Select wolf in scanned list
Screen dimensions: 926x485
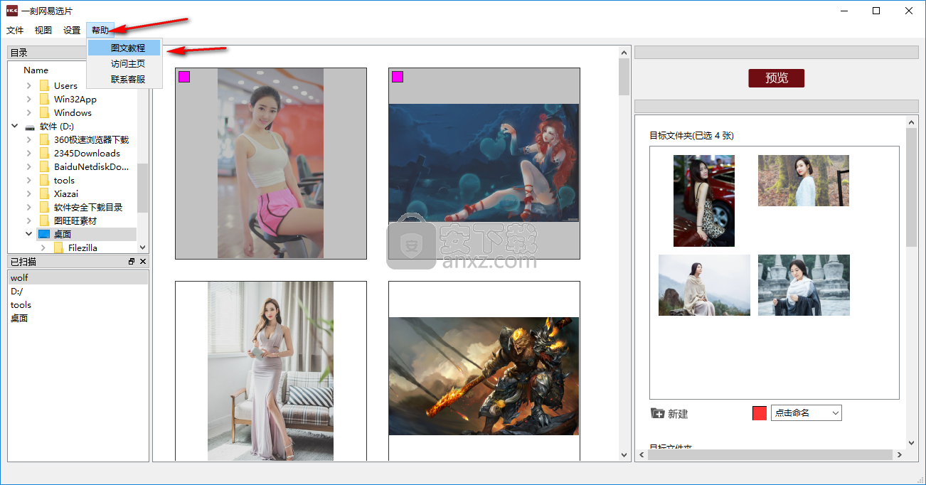(x=78, y=278)
